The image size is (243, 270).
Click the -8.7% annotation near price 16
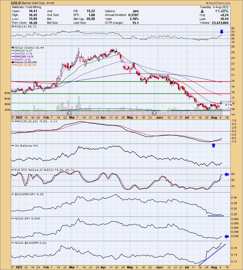[x=228, y=105]
